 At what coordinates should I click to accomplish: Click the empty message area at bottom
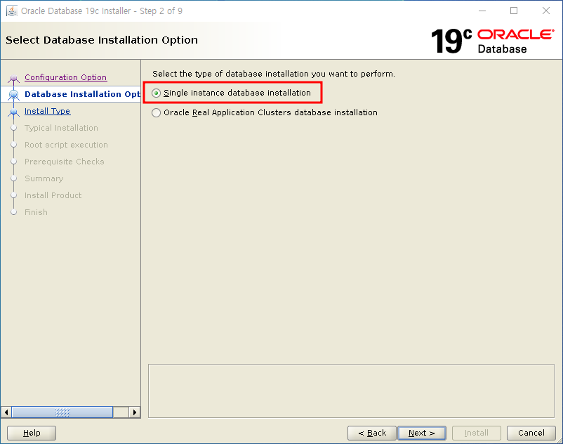351,391
